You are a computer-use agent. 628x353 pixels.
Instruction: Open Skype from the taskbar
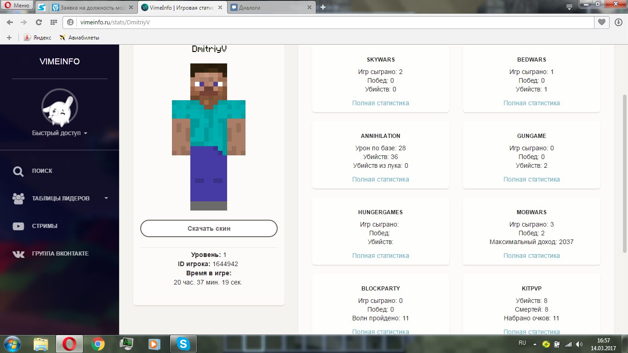pos(183,344)
